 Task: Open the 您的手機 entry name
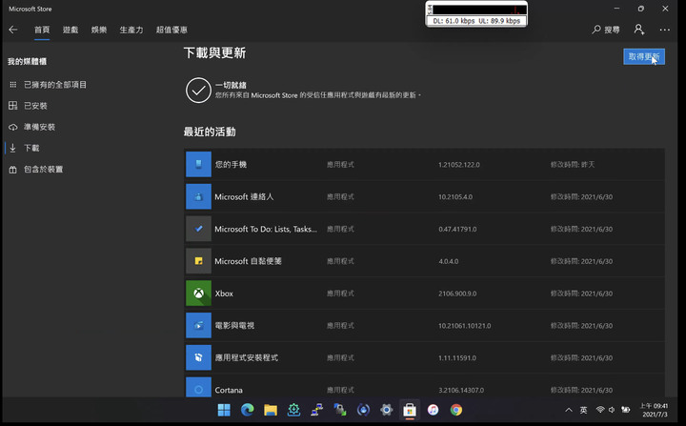pos(231,165)
